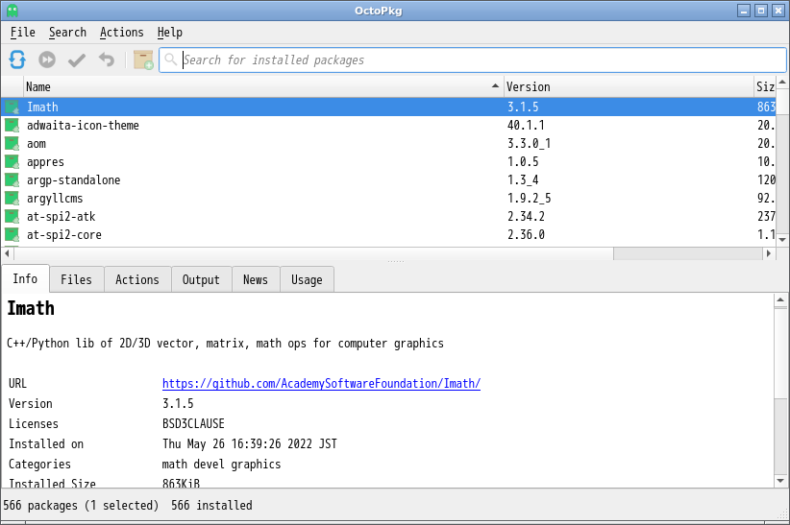Click version 2.36.0 cell
Screen dimensions: 790x525
click(526, 234)
